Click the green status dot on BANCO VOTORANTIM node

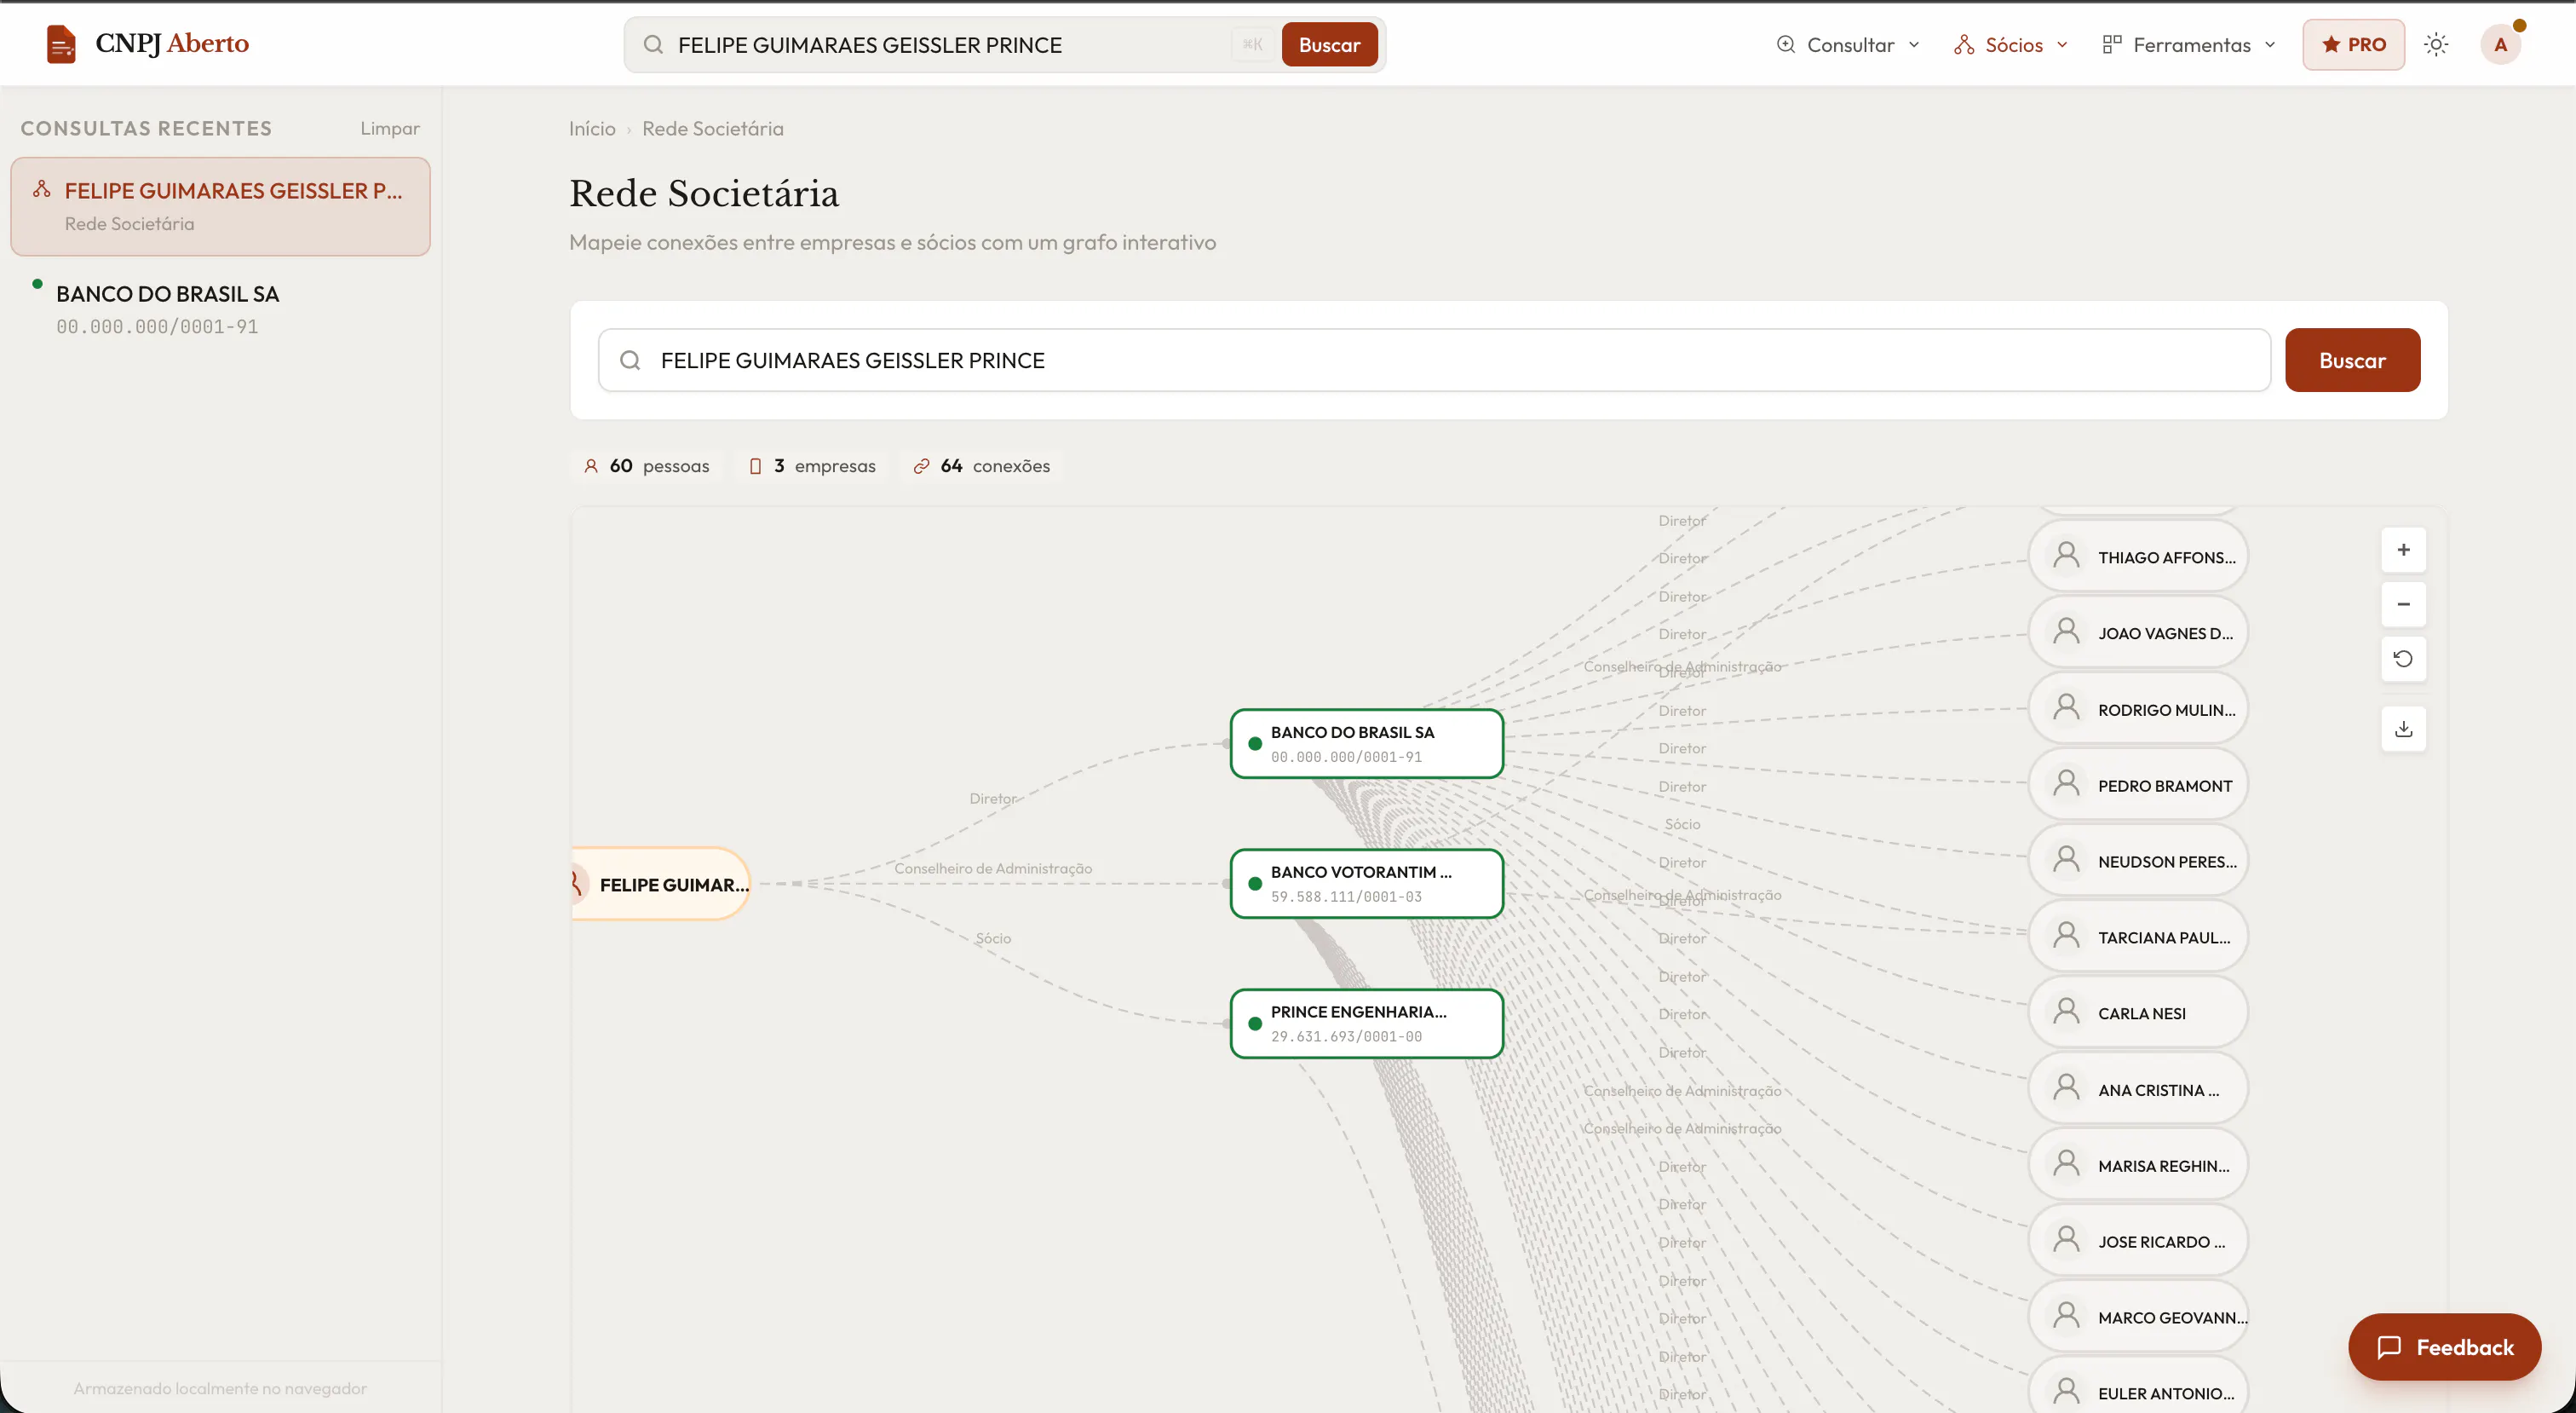[x=1255, y=884]
